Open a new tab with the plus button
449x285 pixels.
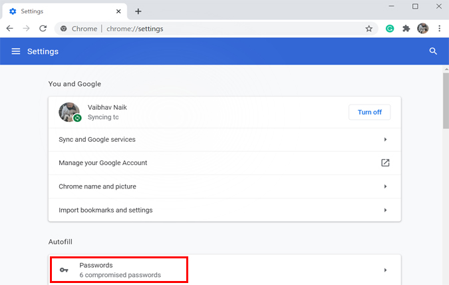pos(138,11)
